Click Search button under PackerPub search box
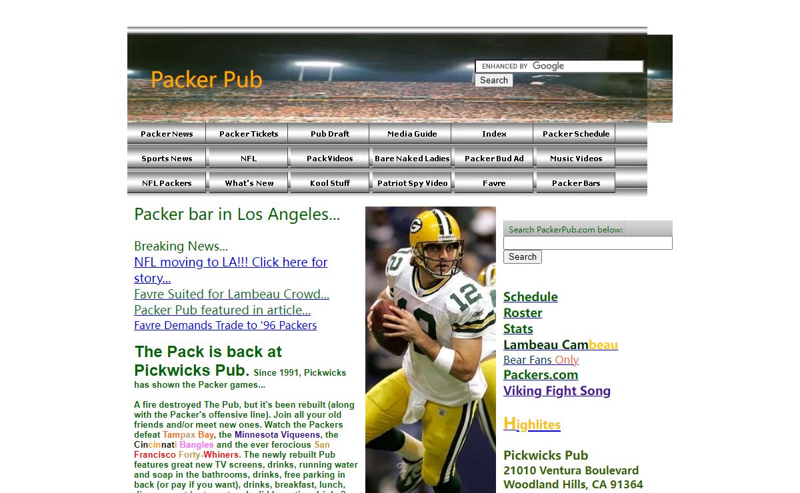The image size is (800, 493). pyautogui.click(x=523, y=256)
